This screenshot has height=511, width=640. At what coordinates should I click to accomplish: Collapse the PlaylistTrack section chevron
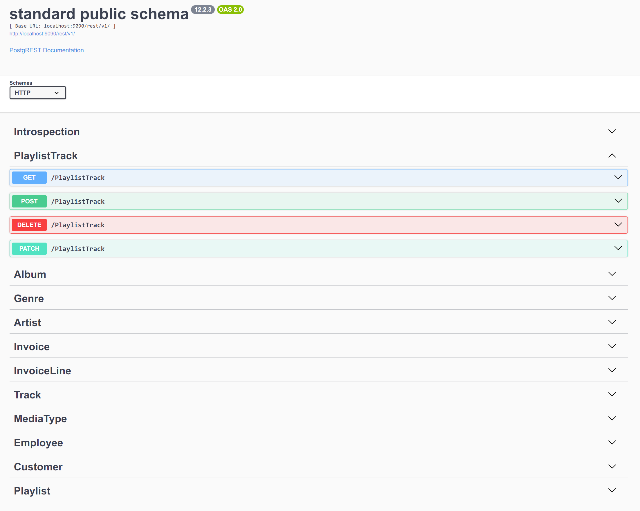coord(612,156)
